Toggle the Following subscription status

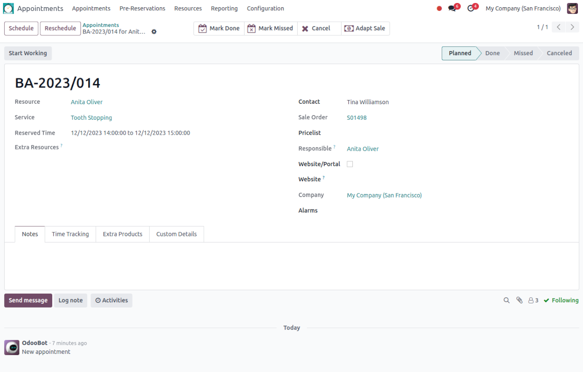[x=561, y=300]
